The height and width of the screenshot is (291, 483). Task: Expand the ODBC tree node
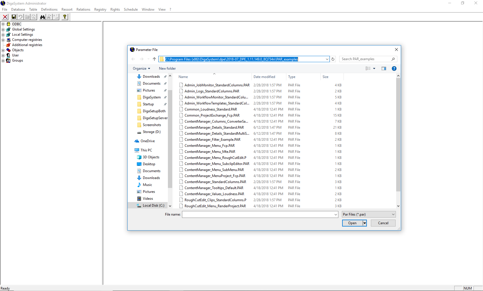coord(3,24)
